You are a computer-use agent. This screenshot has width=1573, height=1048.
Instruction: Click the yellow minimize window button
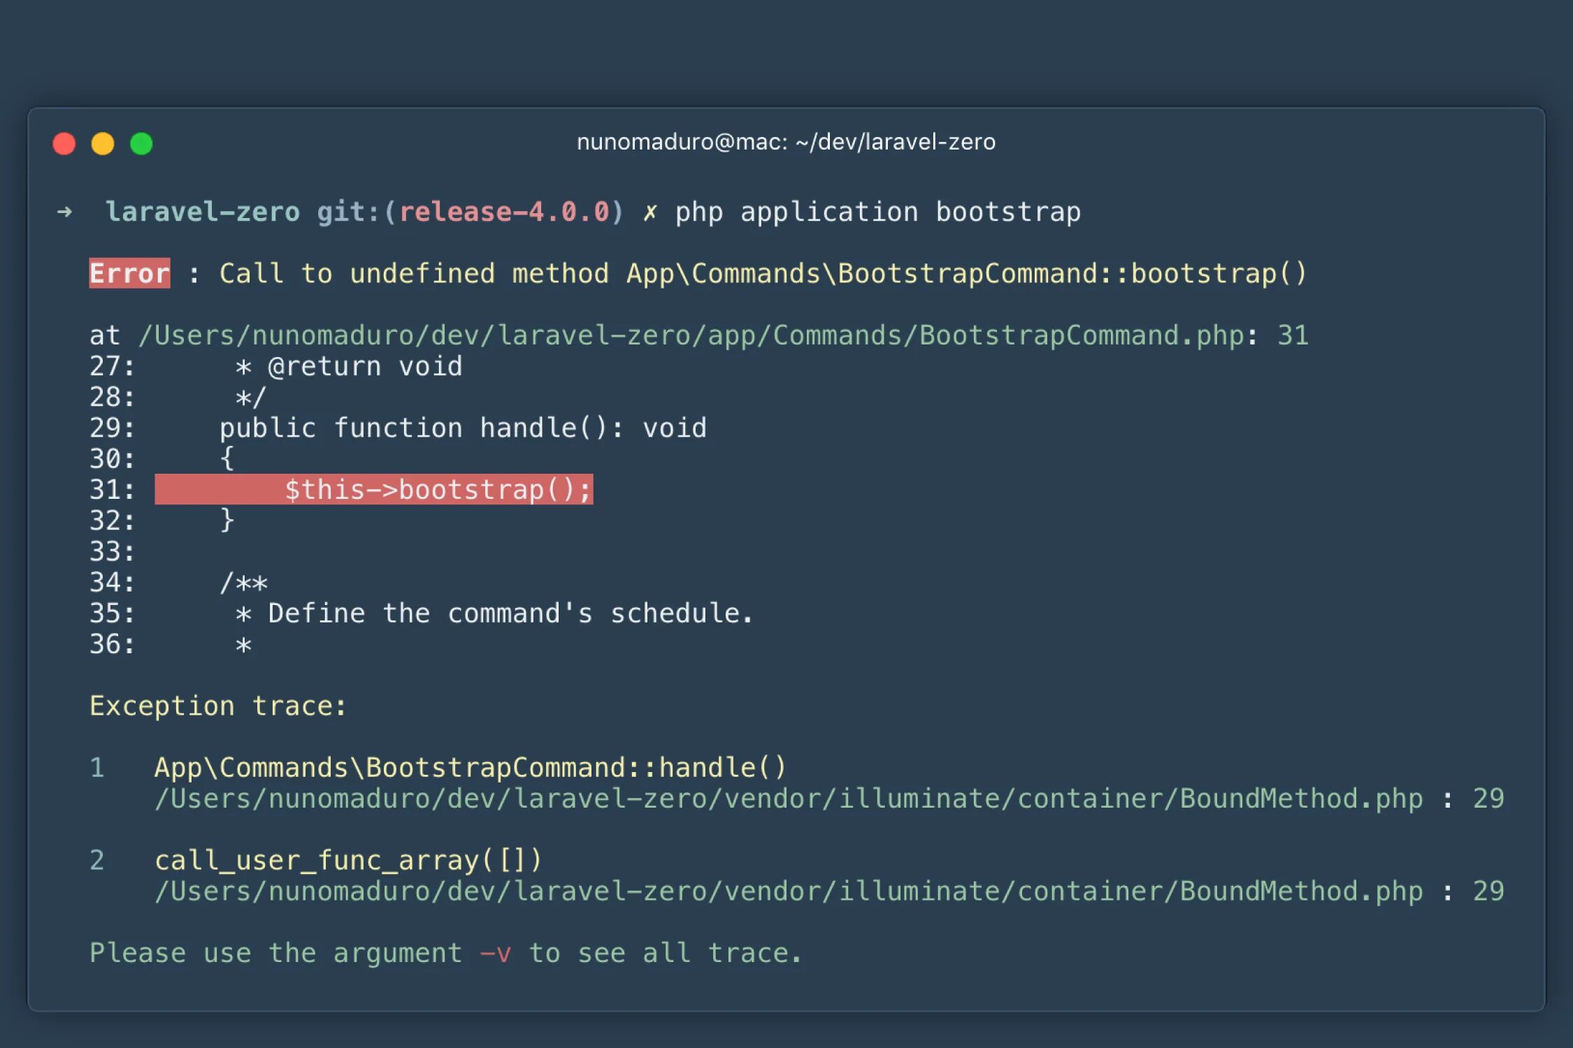pyautogui.click(x=103, y=144)
